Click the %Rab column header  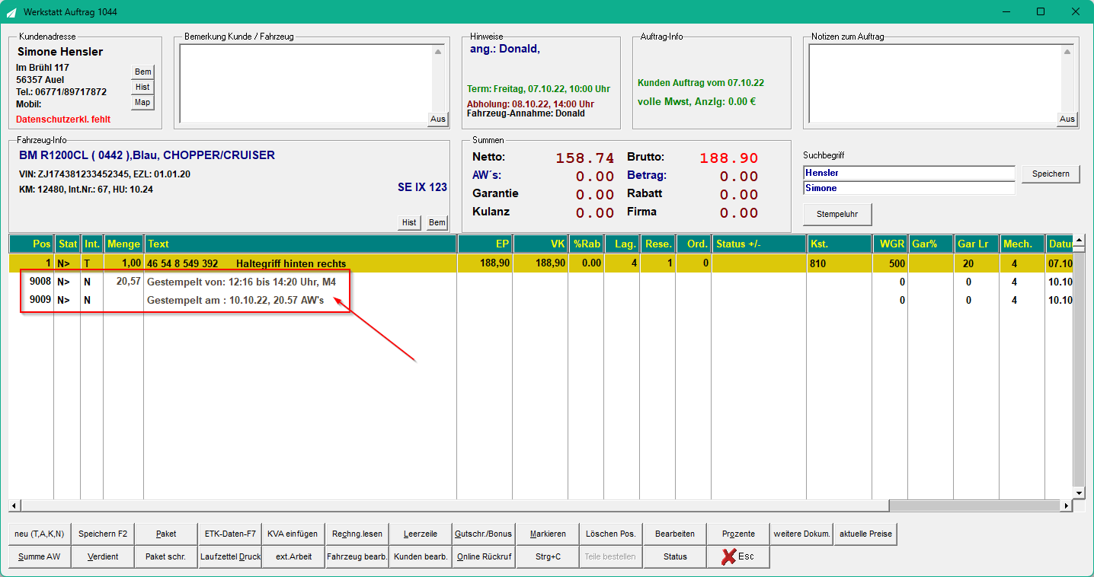[x=586, y=244]
